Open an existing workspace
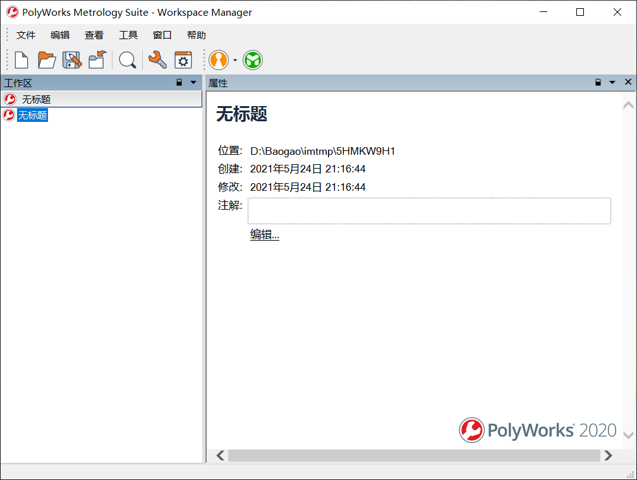 coord(46,59)
